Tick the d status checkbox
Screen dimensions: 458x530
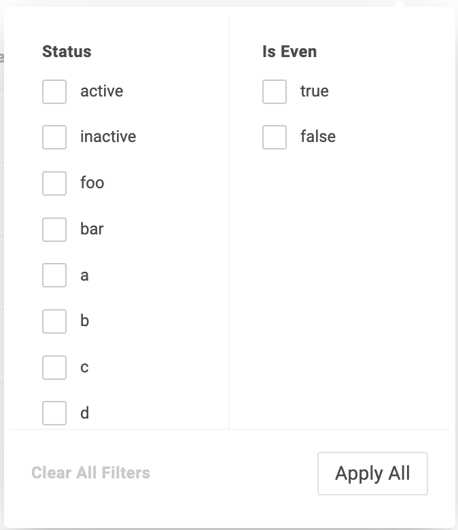point(54,413)
